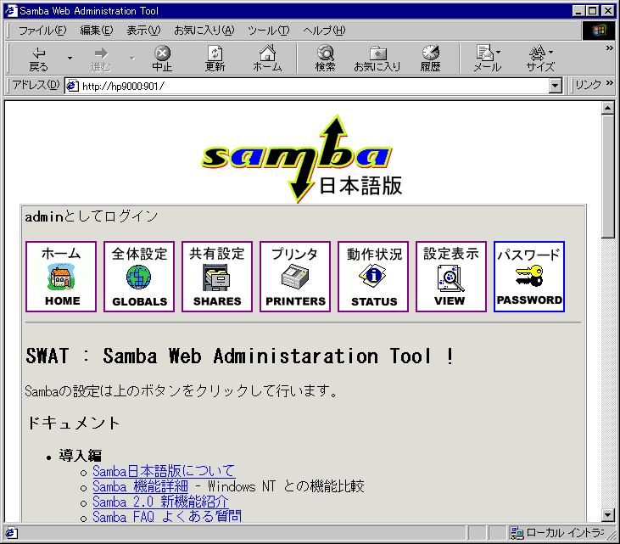This screenshot has height=544, width=620.
Task: Open the 編集(E) menu
Action: [96, 31]
